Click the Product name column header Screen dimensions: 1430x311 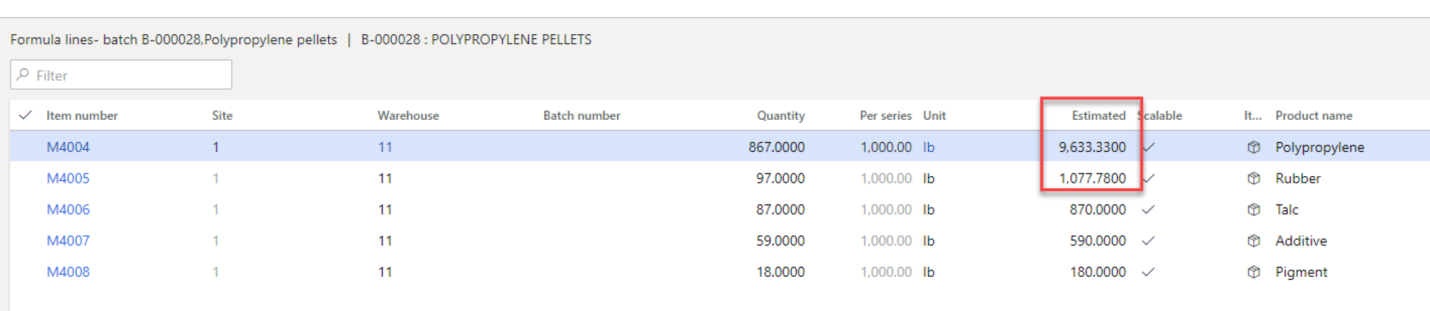[1313, 116]
